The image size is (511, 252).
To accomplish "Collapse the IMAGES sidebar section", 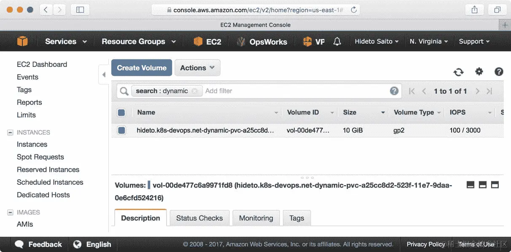I will [10, 212].
